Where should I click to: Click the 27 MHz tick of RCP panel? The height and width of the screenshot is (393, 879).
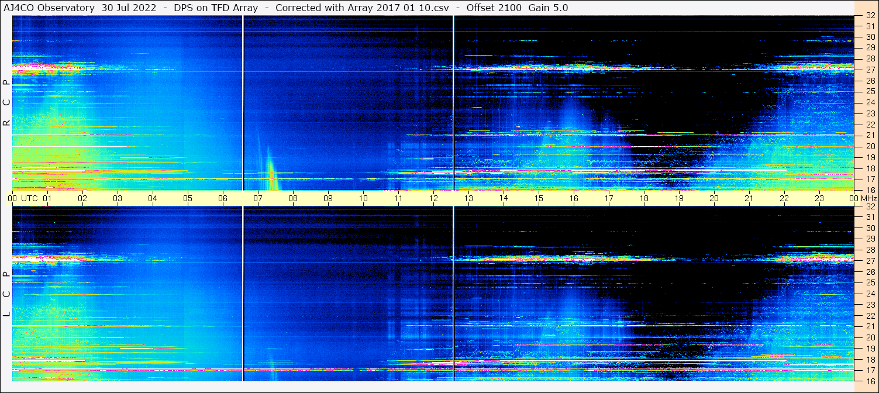pyautogui.click(x=870, y=70)
